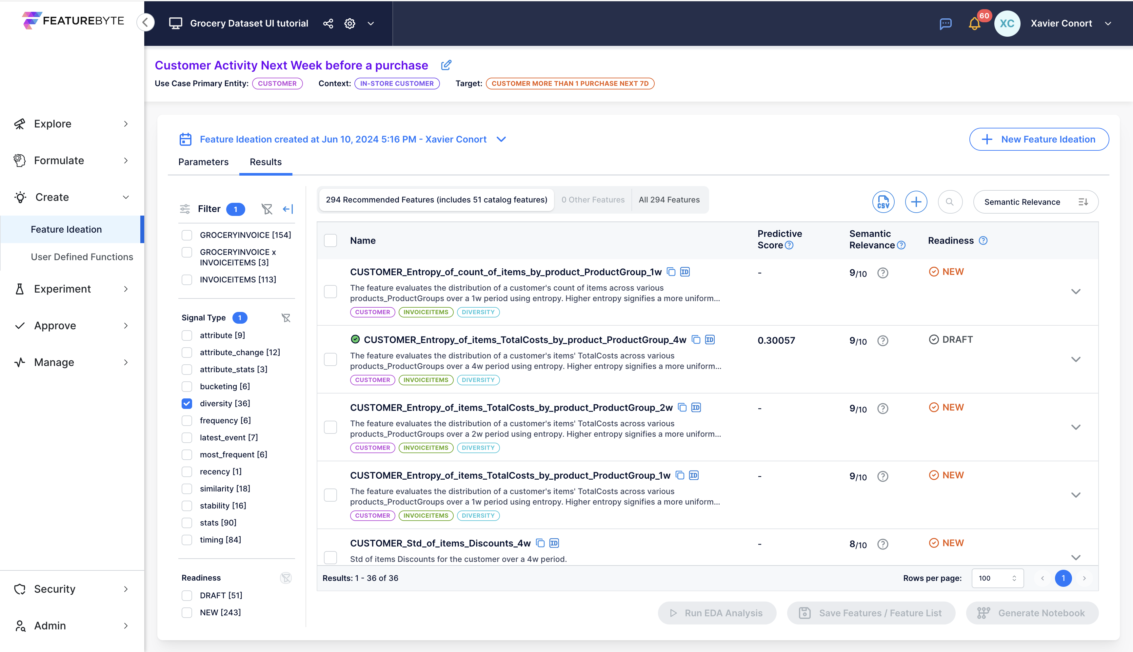Click the plus add-feature circle icon
This screenshot has height=652, width=1133.
click(916, 202)
